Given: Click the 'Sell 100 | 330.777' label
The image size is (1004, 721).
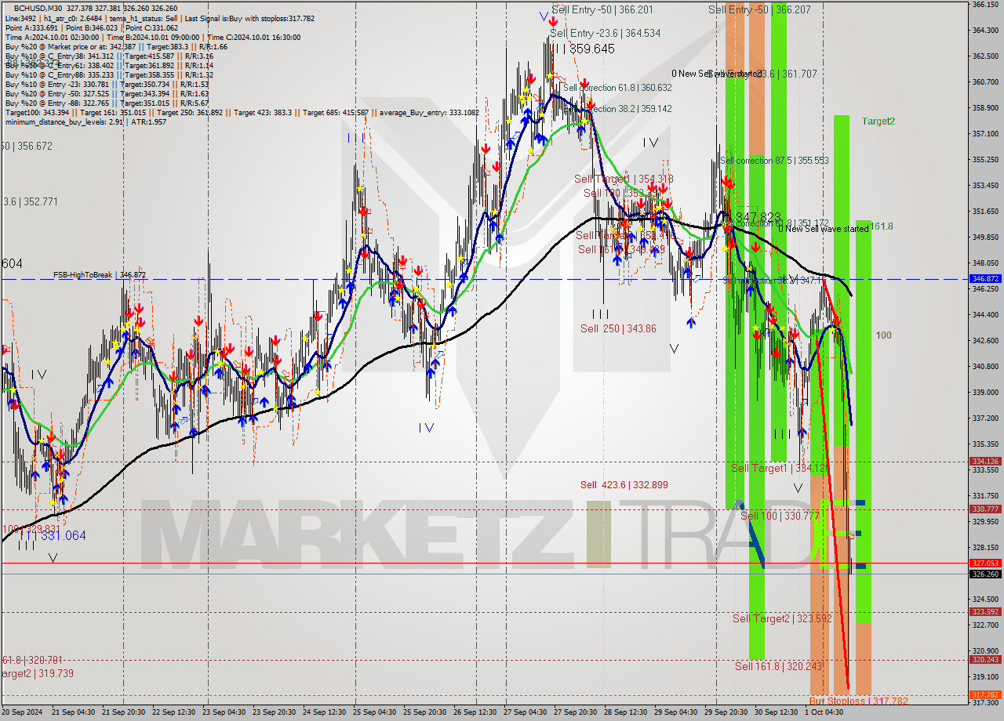Looking at the screenshot, I should point(780,515).
